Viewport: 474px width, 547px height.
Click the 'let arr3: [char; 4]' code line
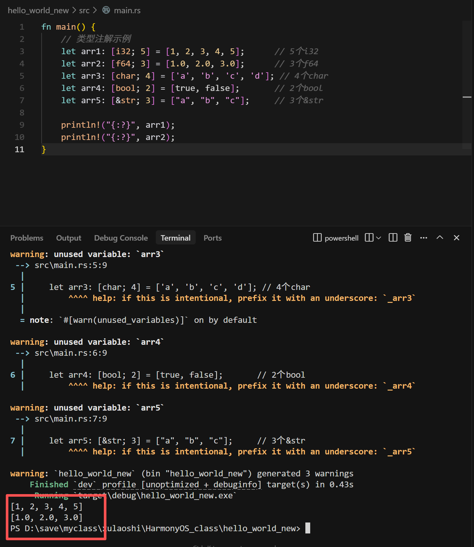coord(167,76)
